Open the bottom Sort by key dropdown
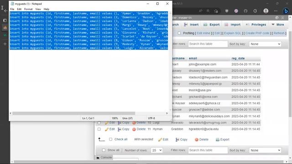The image size is (292, 164). click(x=265, y=150)
